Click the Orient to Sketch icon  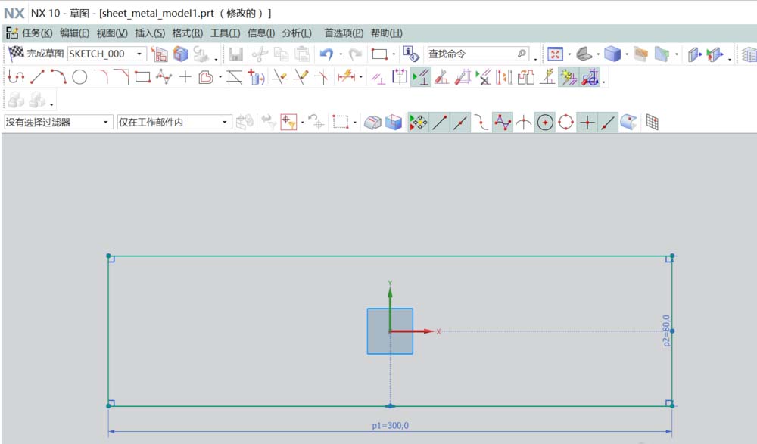point(160,54)
